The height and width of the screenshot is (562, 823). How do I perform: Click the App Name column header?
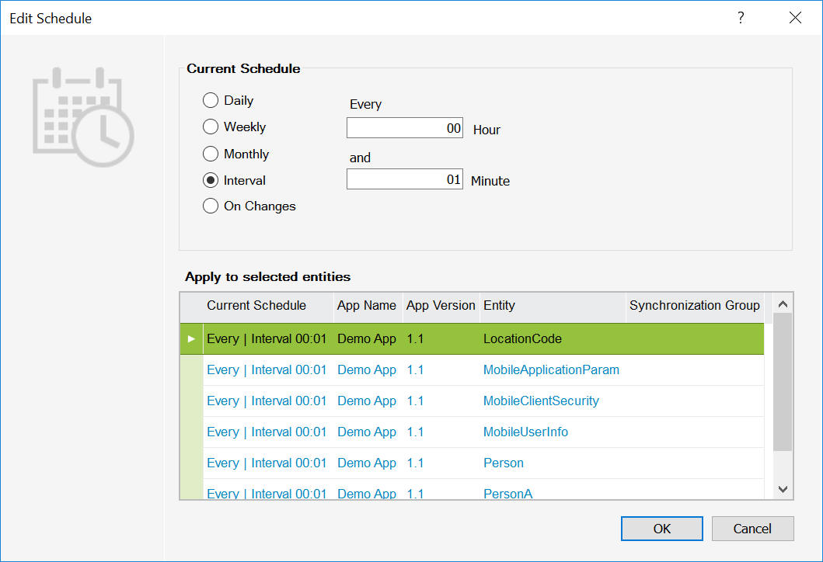[x=366, y=306]
